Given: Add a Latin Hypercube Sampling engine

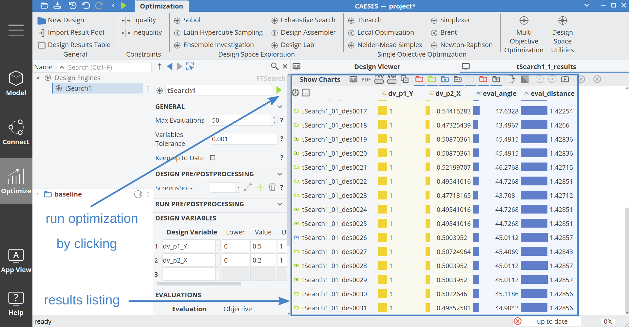Looking at the screenshot, I should click(x=219, y=32).
